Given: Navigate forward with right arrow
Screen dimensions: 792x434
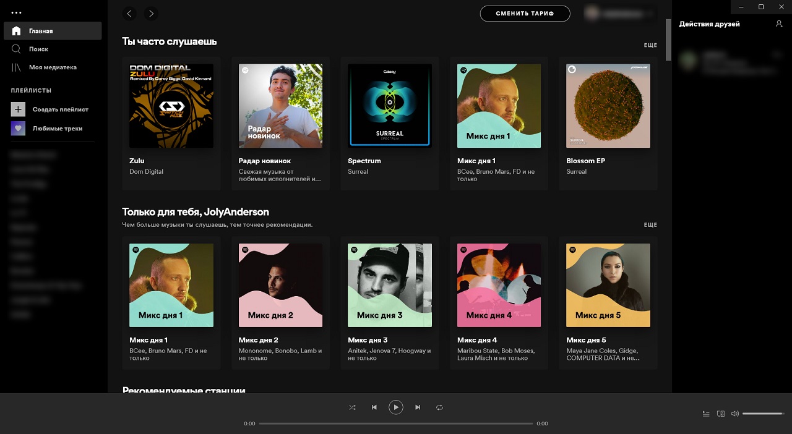Looking at the screenshot, I should (x=150, y=14).
